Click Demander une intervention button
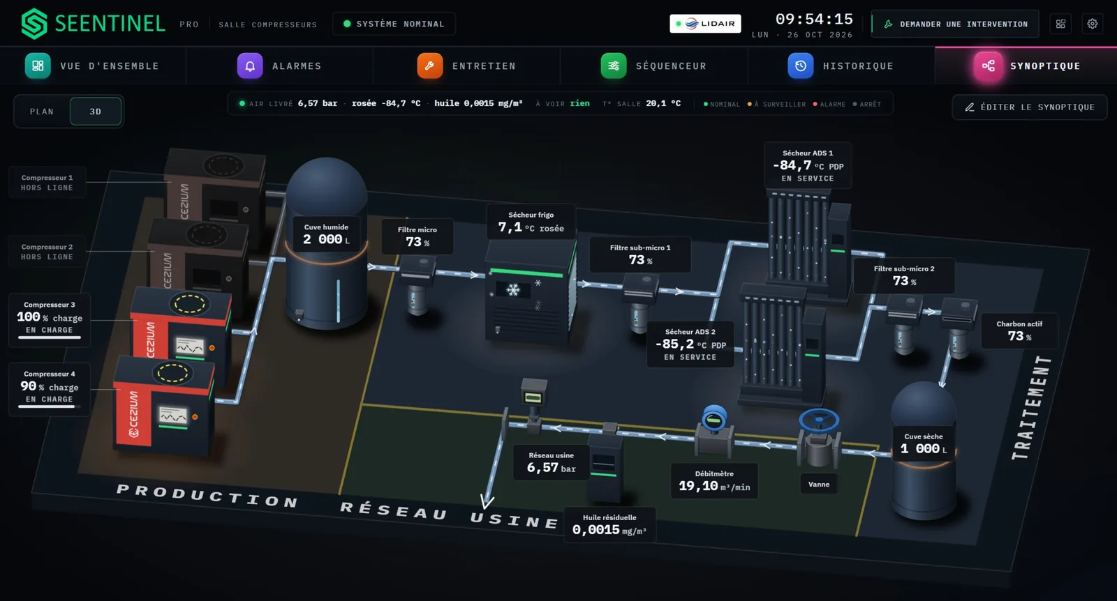 956,24
